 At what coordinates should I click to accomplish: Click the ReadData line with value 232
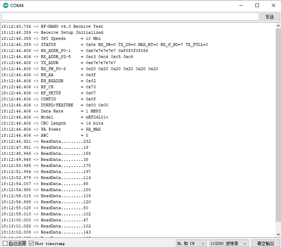[46, 142]
